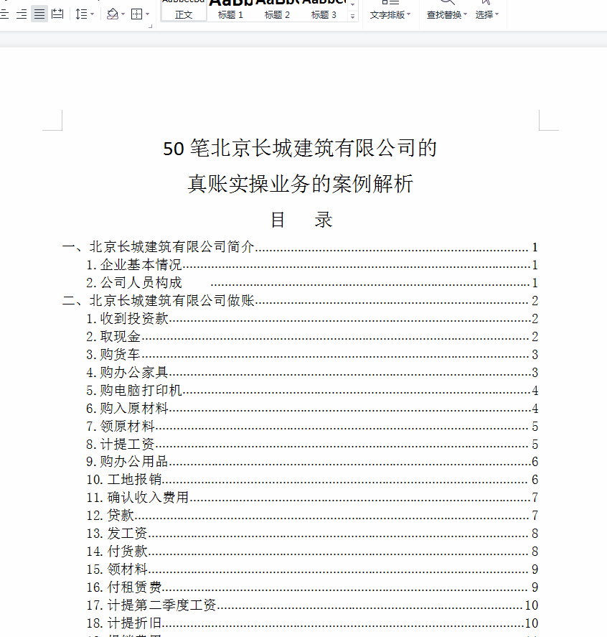607x637 pixels.
Task: Open the 选择 dropdown arrow
Action: click(497, 14)
